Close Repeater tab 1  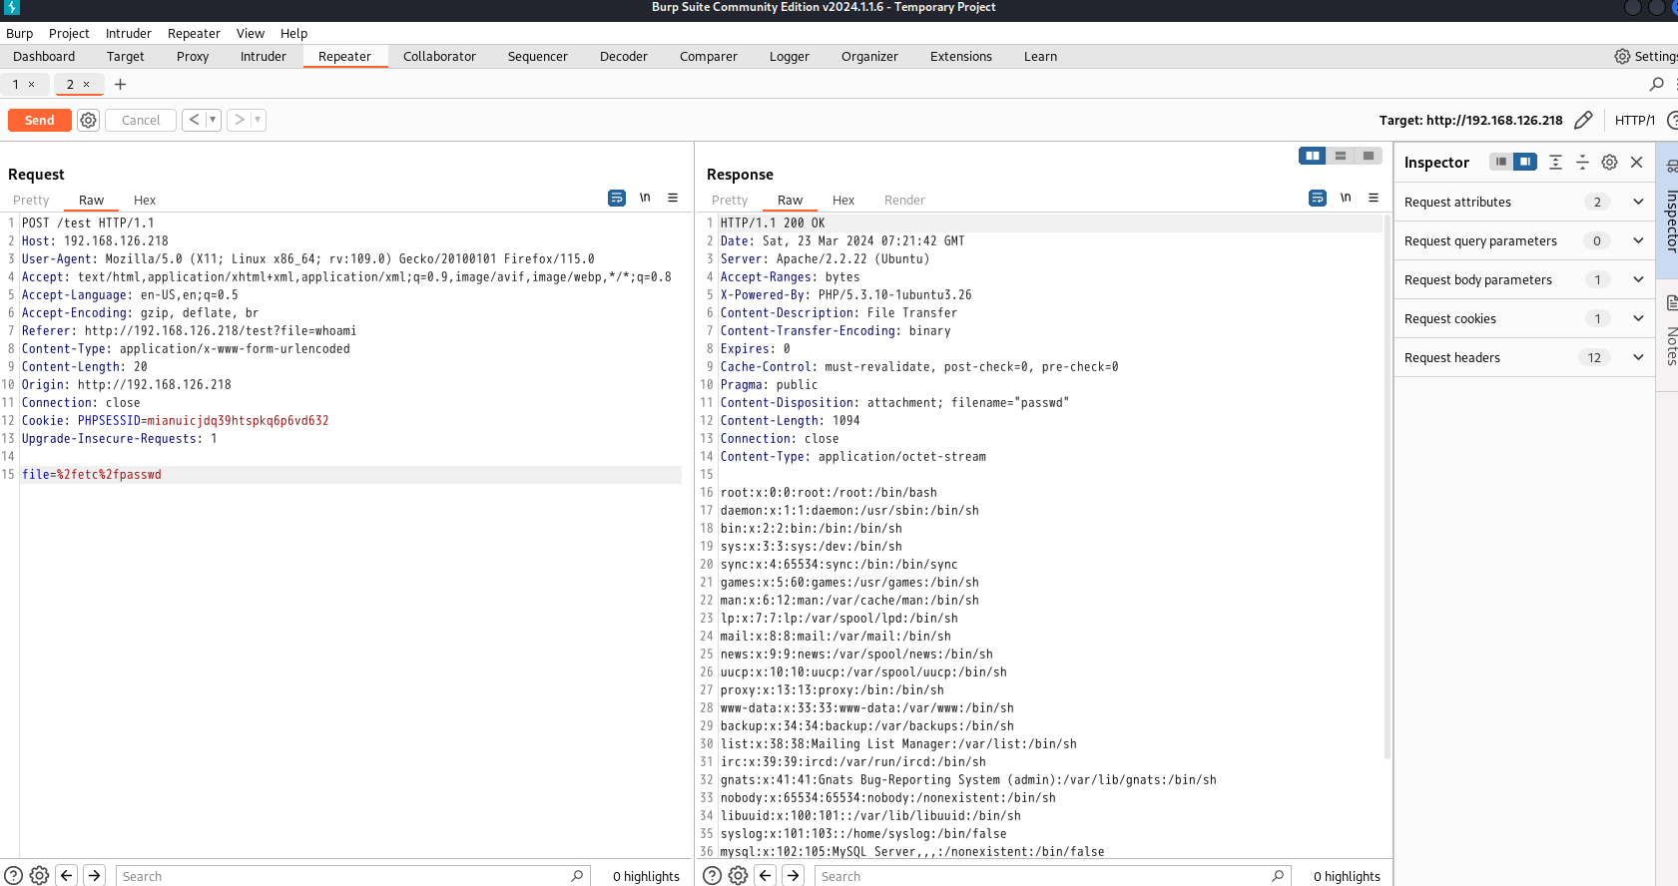pos(31,85)
